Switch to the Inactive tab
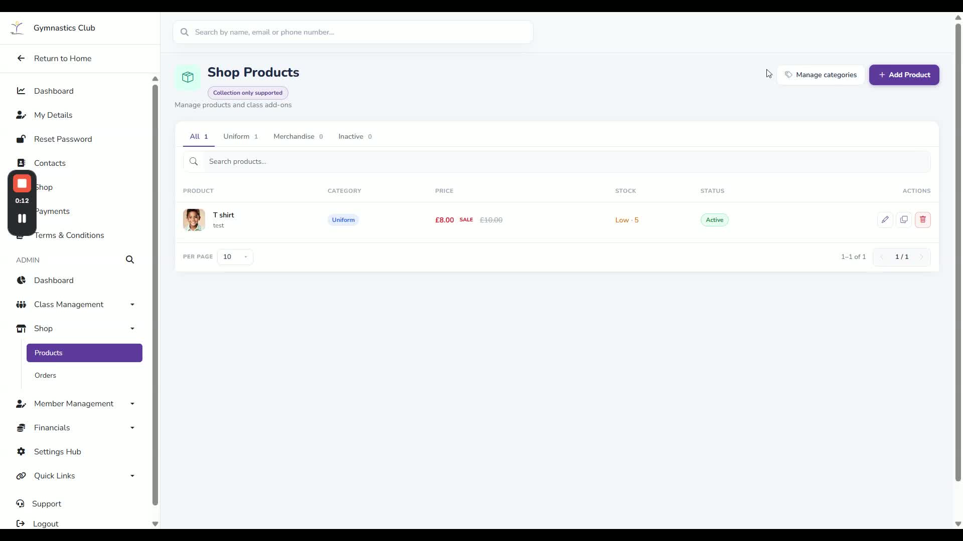This screenshot has height=541, width=963. [355, 136]
